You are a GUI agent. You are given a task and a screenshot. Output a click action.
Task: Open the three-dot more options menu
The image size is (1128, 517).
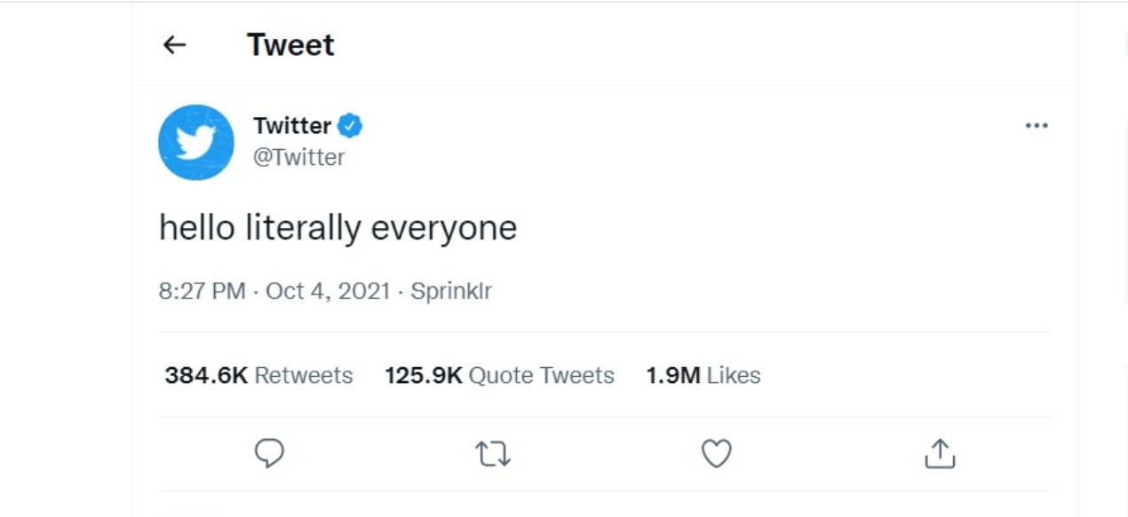point(1037,126)
